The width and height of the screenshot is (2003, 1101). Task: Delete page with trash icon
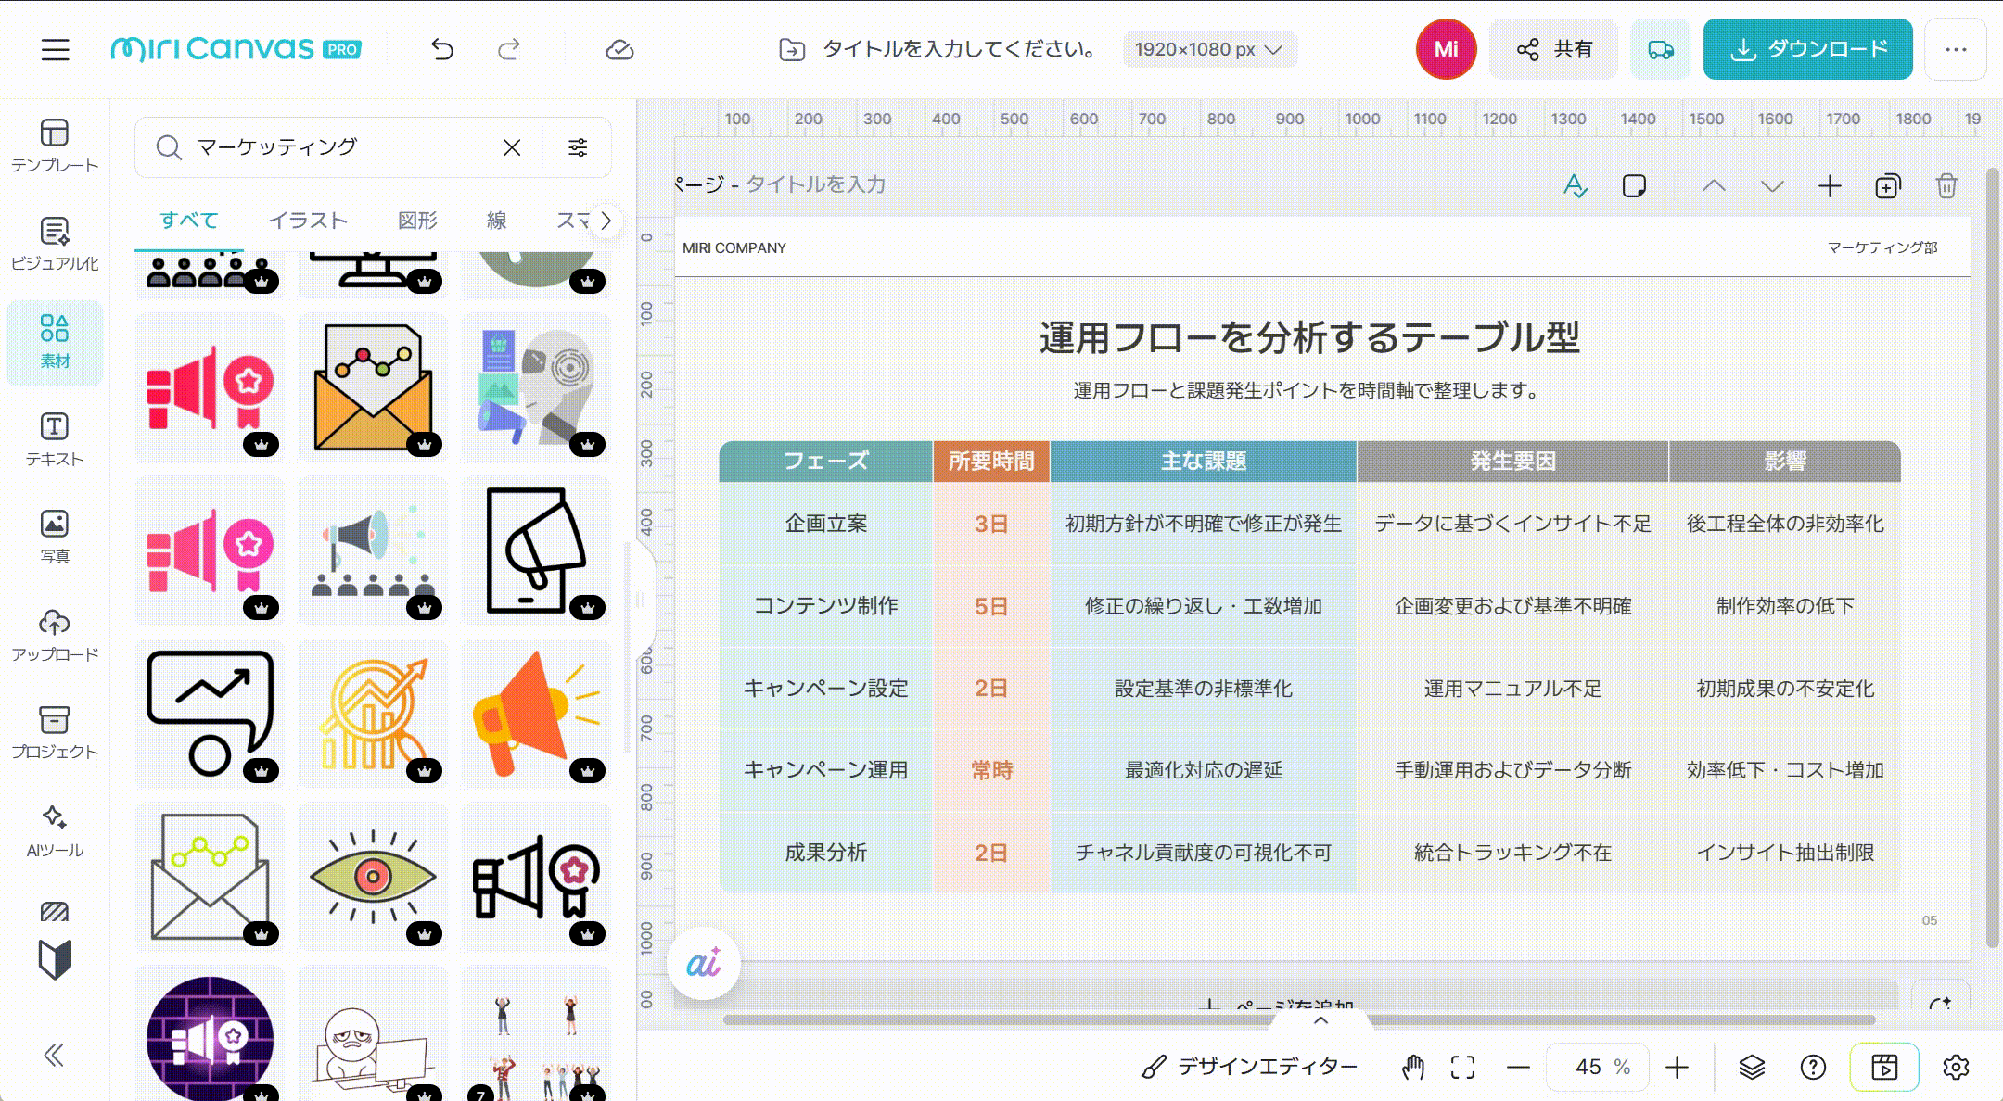pos(1946,186)
